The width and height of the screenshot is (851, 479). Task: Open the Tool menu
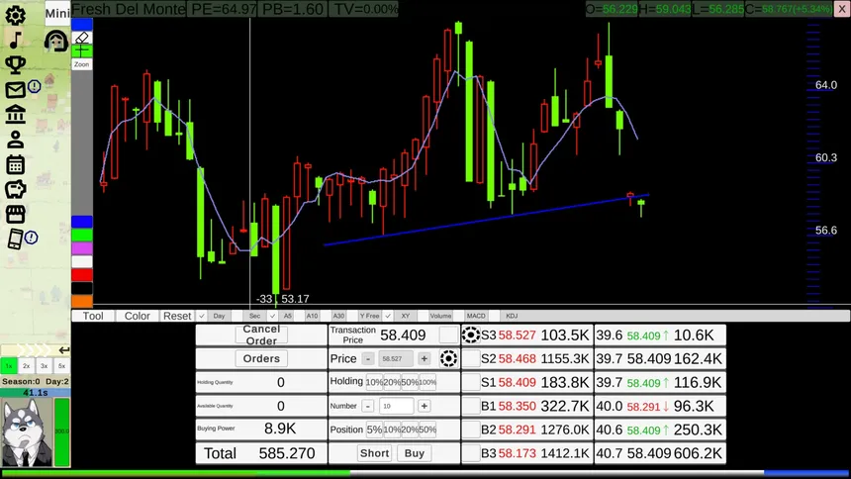click(x=93, y=316)
